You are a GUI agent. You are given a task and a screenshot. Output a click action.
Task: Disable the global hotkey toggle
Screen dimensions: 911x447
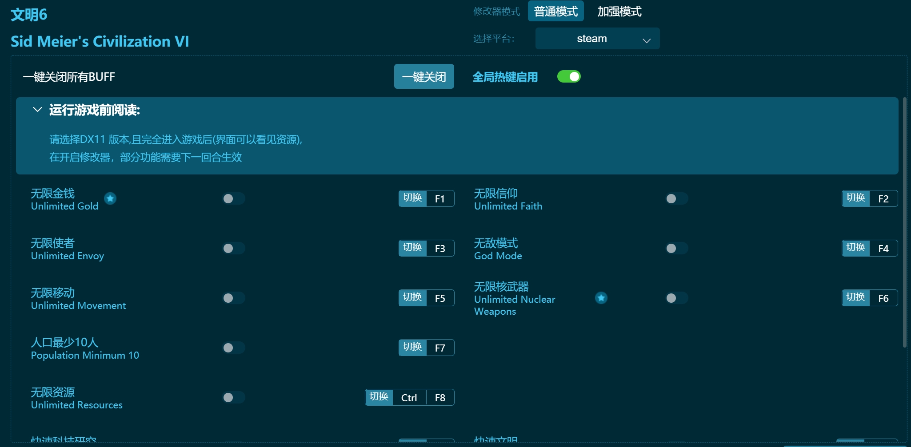(x=569, y=77)
